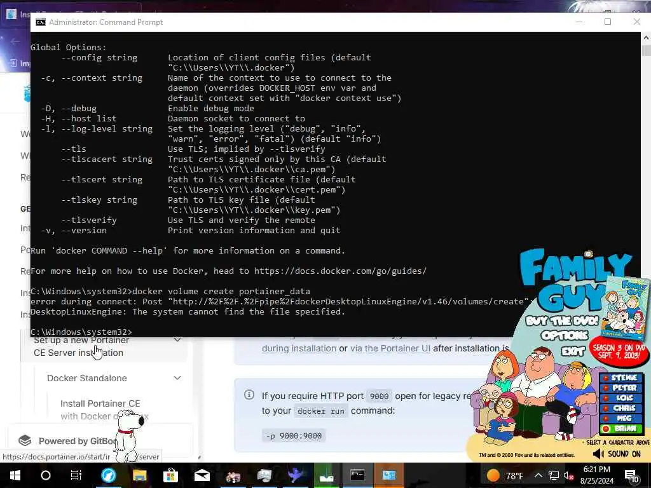Maximize the Command Prompt window
651x488 pixels.
(608, 22)
